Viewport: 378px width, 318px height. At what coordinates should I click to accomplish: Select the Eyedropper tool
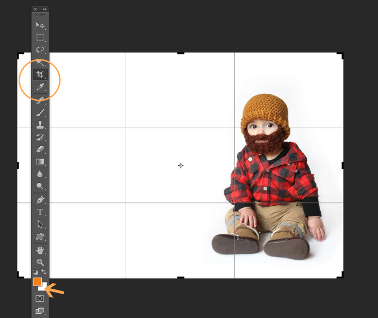(x=40, y=87)
